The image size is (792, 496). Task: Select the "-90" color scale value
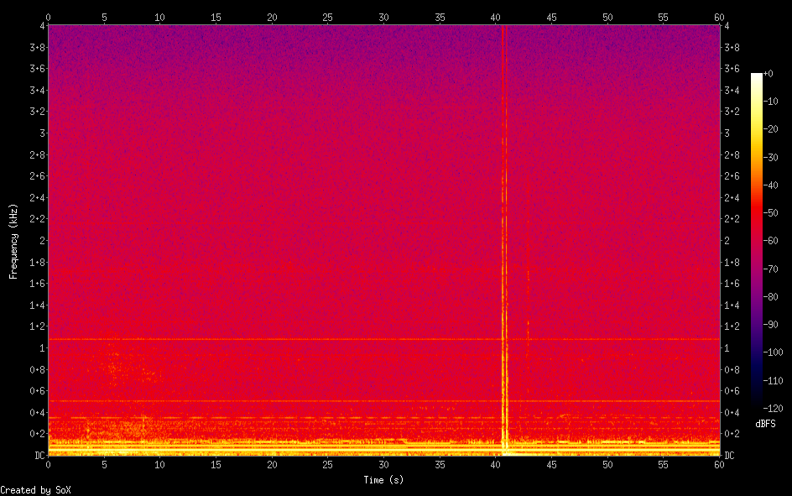click(771, 325)
